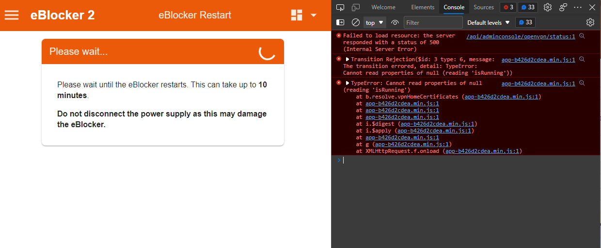Click the eBlocker Restart heading
Viewport: 601px width, 248px height.
pos(195,15)
